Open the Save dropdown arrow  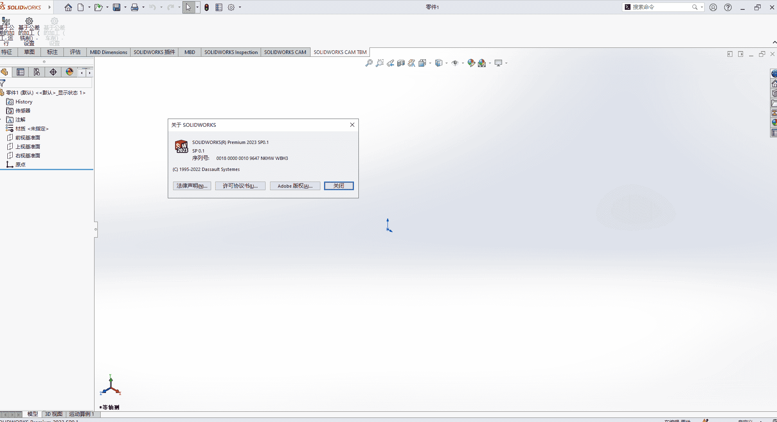click(x=125, y=7)
